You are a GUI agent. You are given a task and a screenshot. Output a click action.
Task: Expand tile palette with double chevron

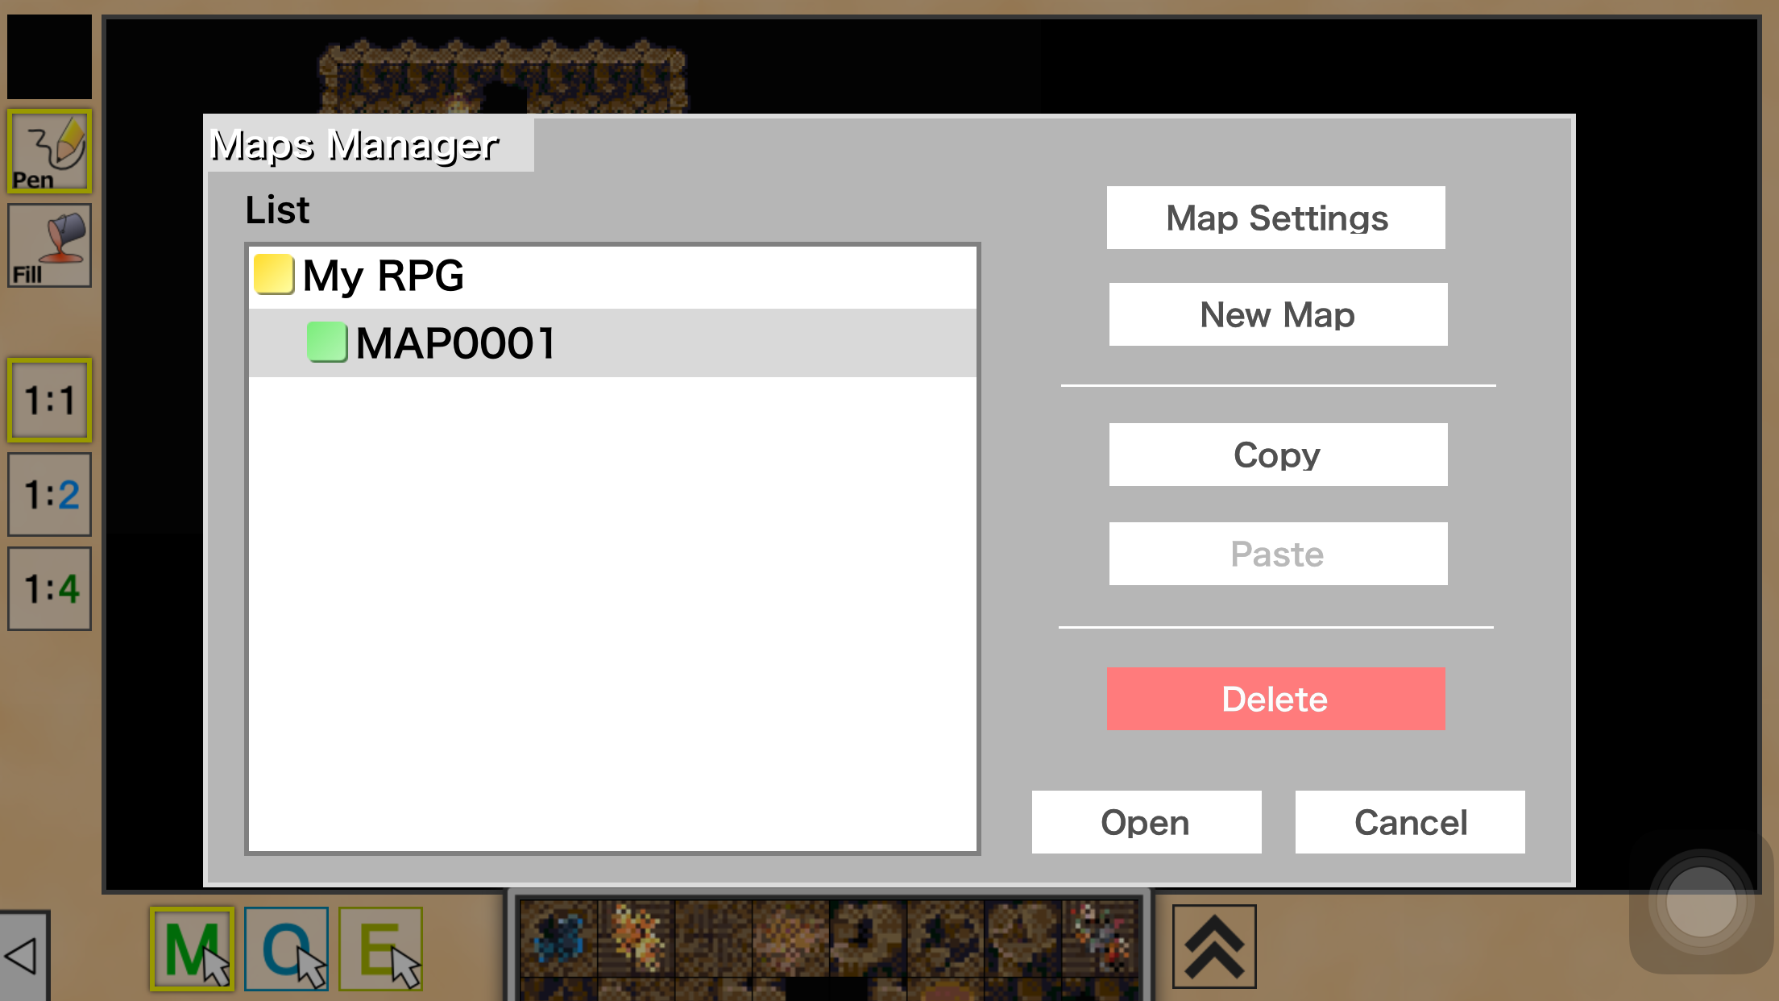pos(1213,946)
